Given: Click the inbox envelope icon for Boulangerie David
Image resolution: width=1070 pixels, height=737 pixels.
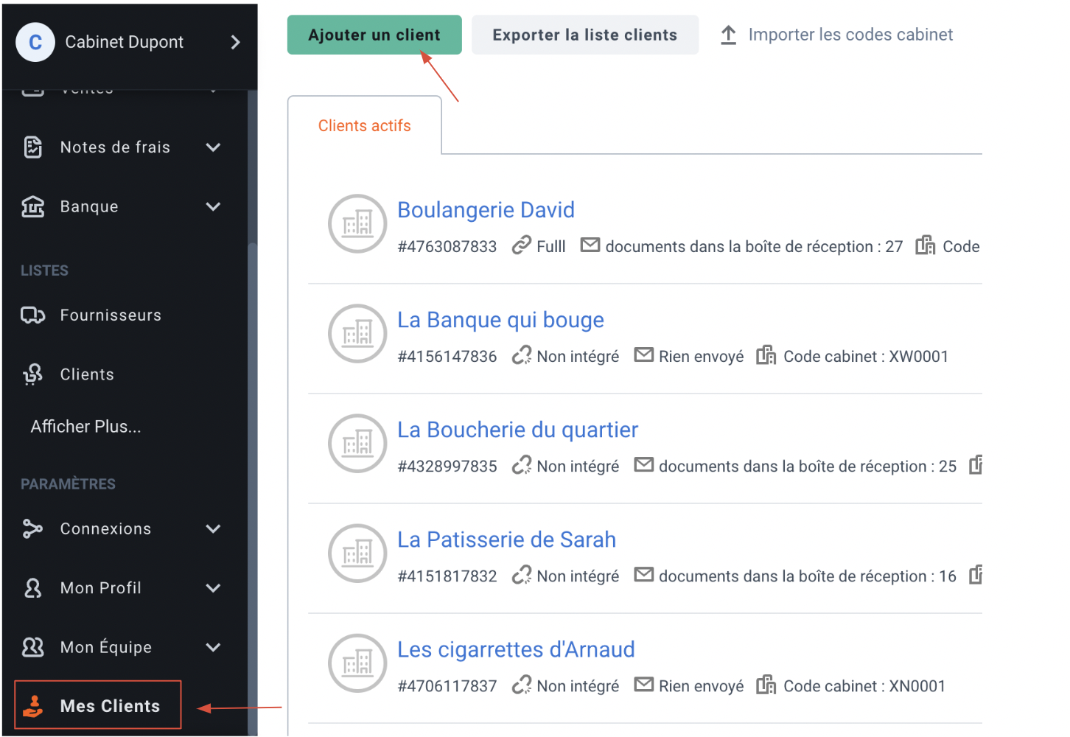Looking at the screenshot, I should point(590,245).
